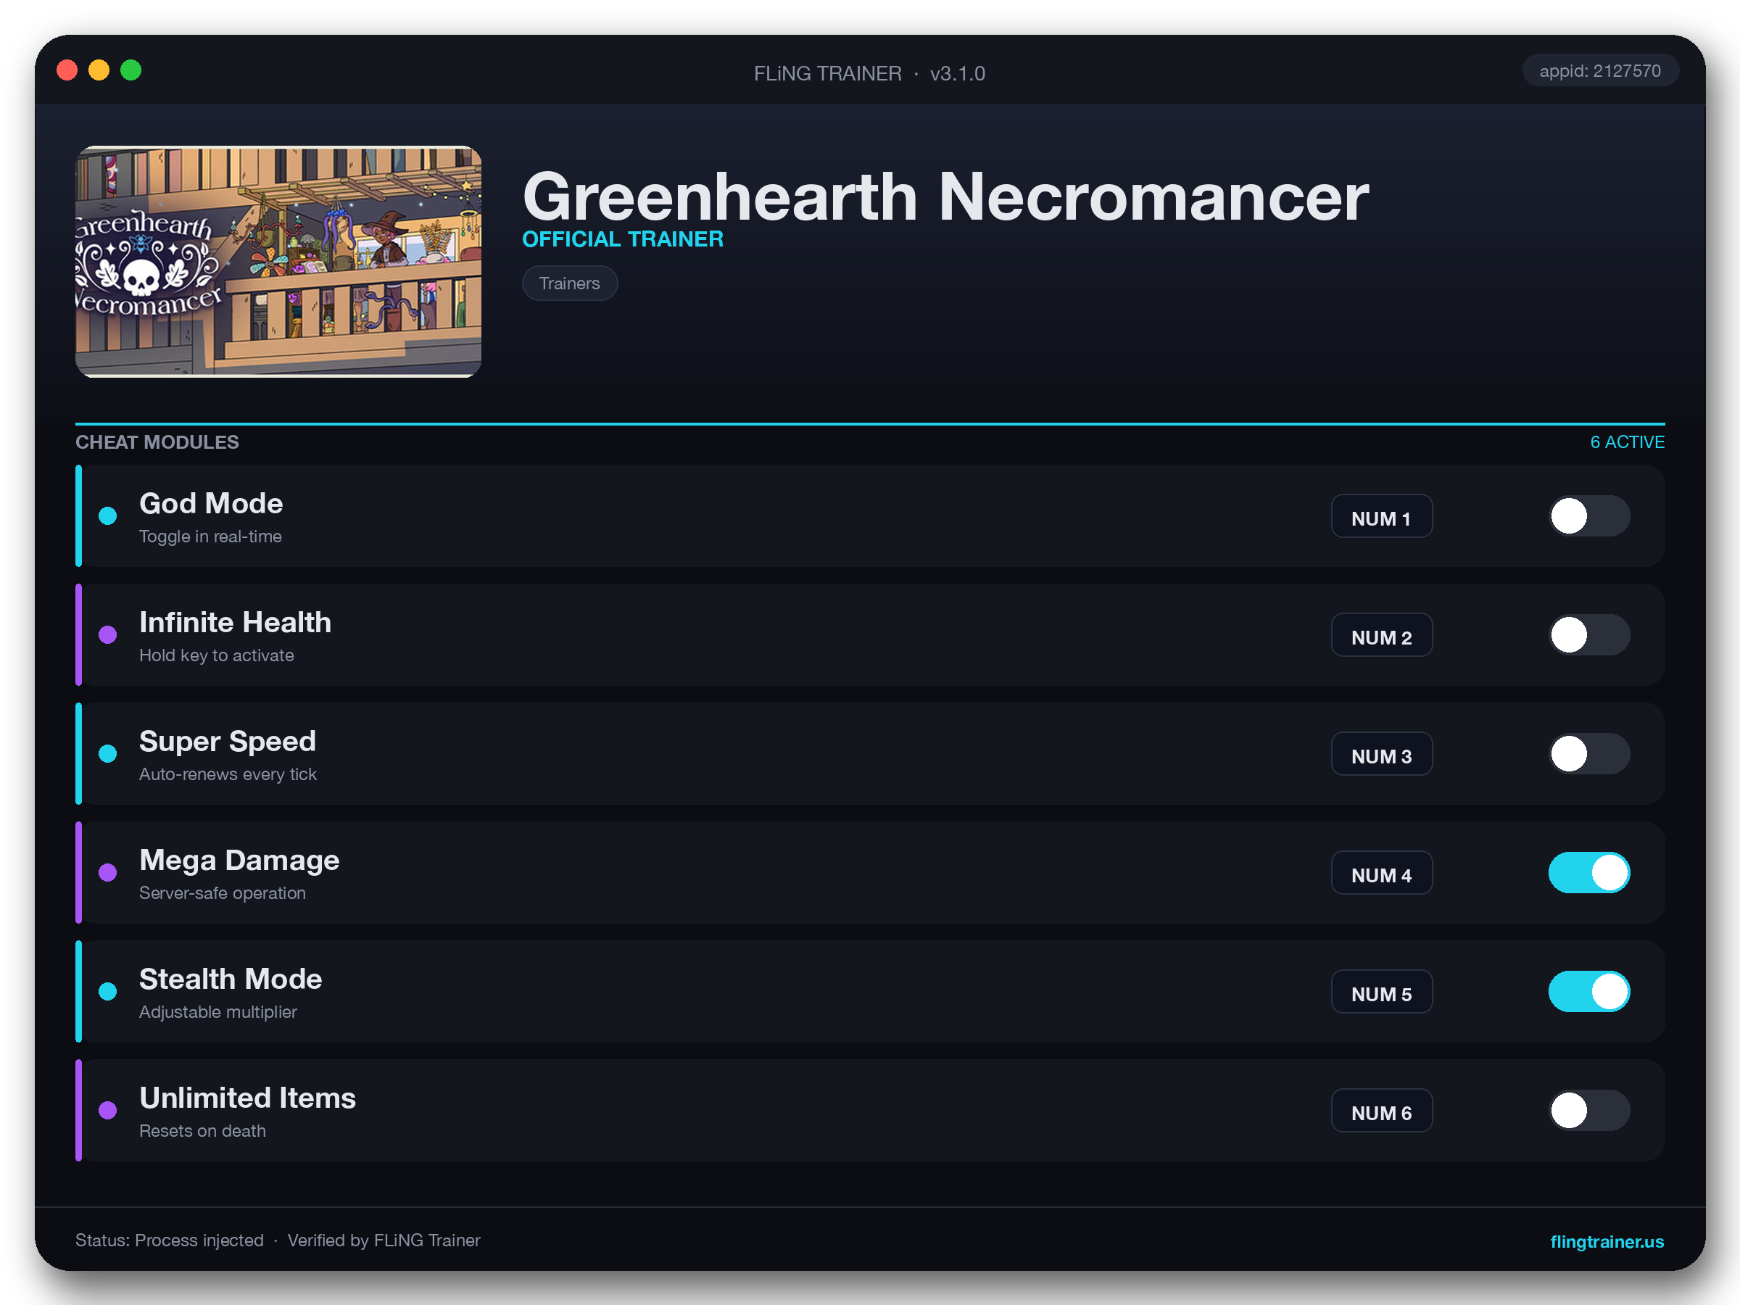Screen dimensions: 1740x1305
Task: Click the cyan status dot beside Super Speed
Action: click(x=108, y=753)
